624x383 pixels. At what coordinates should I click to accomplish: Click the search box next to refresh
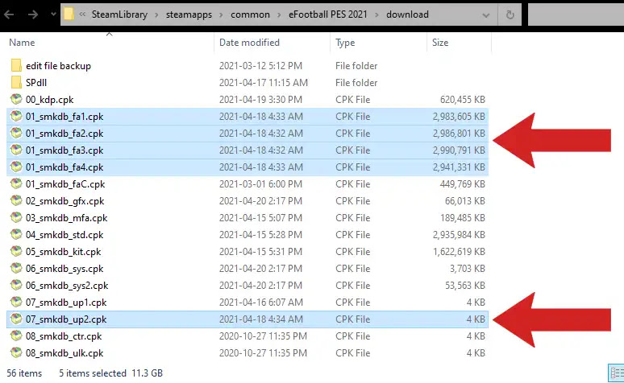click(x=576, y=14)
